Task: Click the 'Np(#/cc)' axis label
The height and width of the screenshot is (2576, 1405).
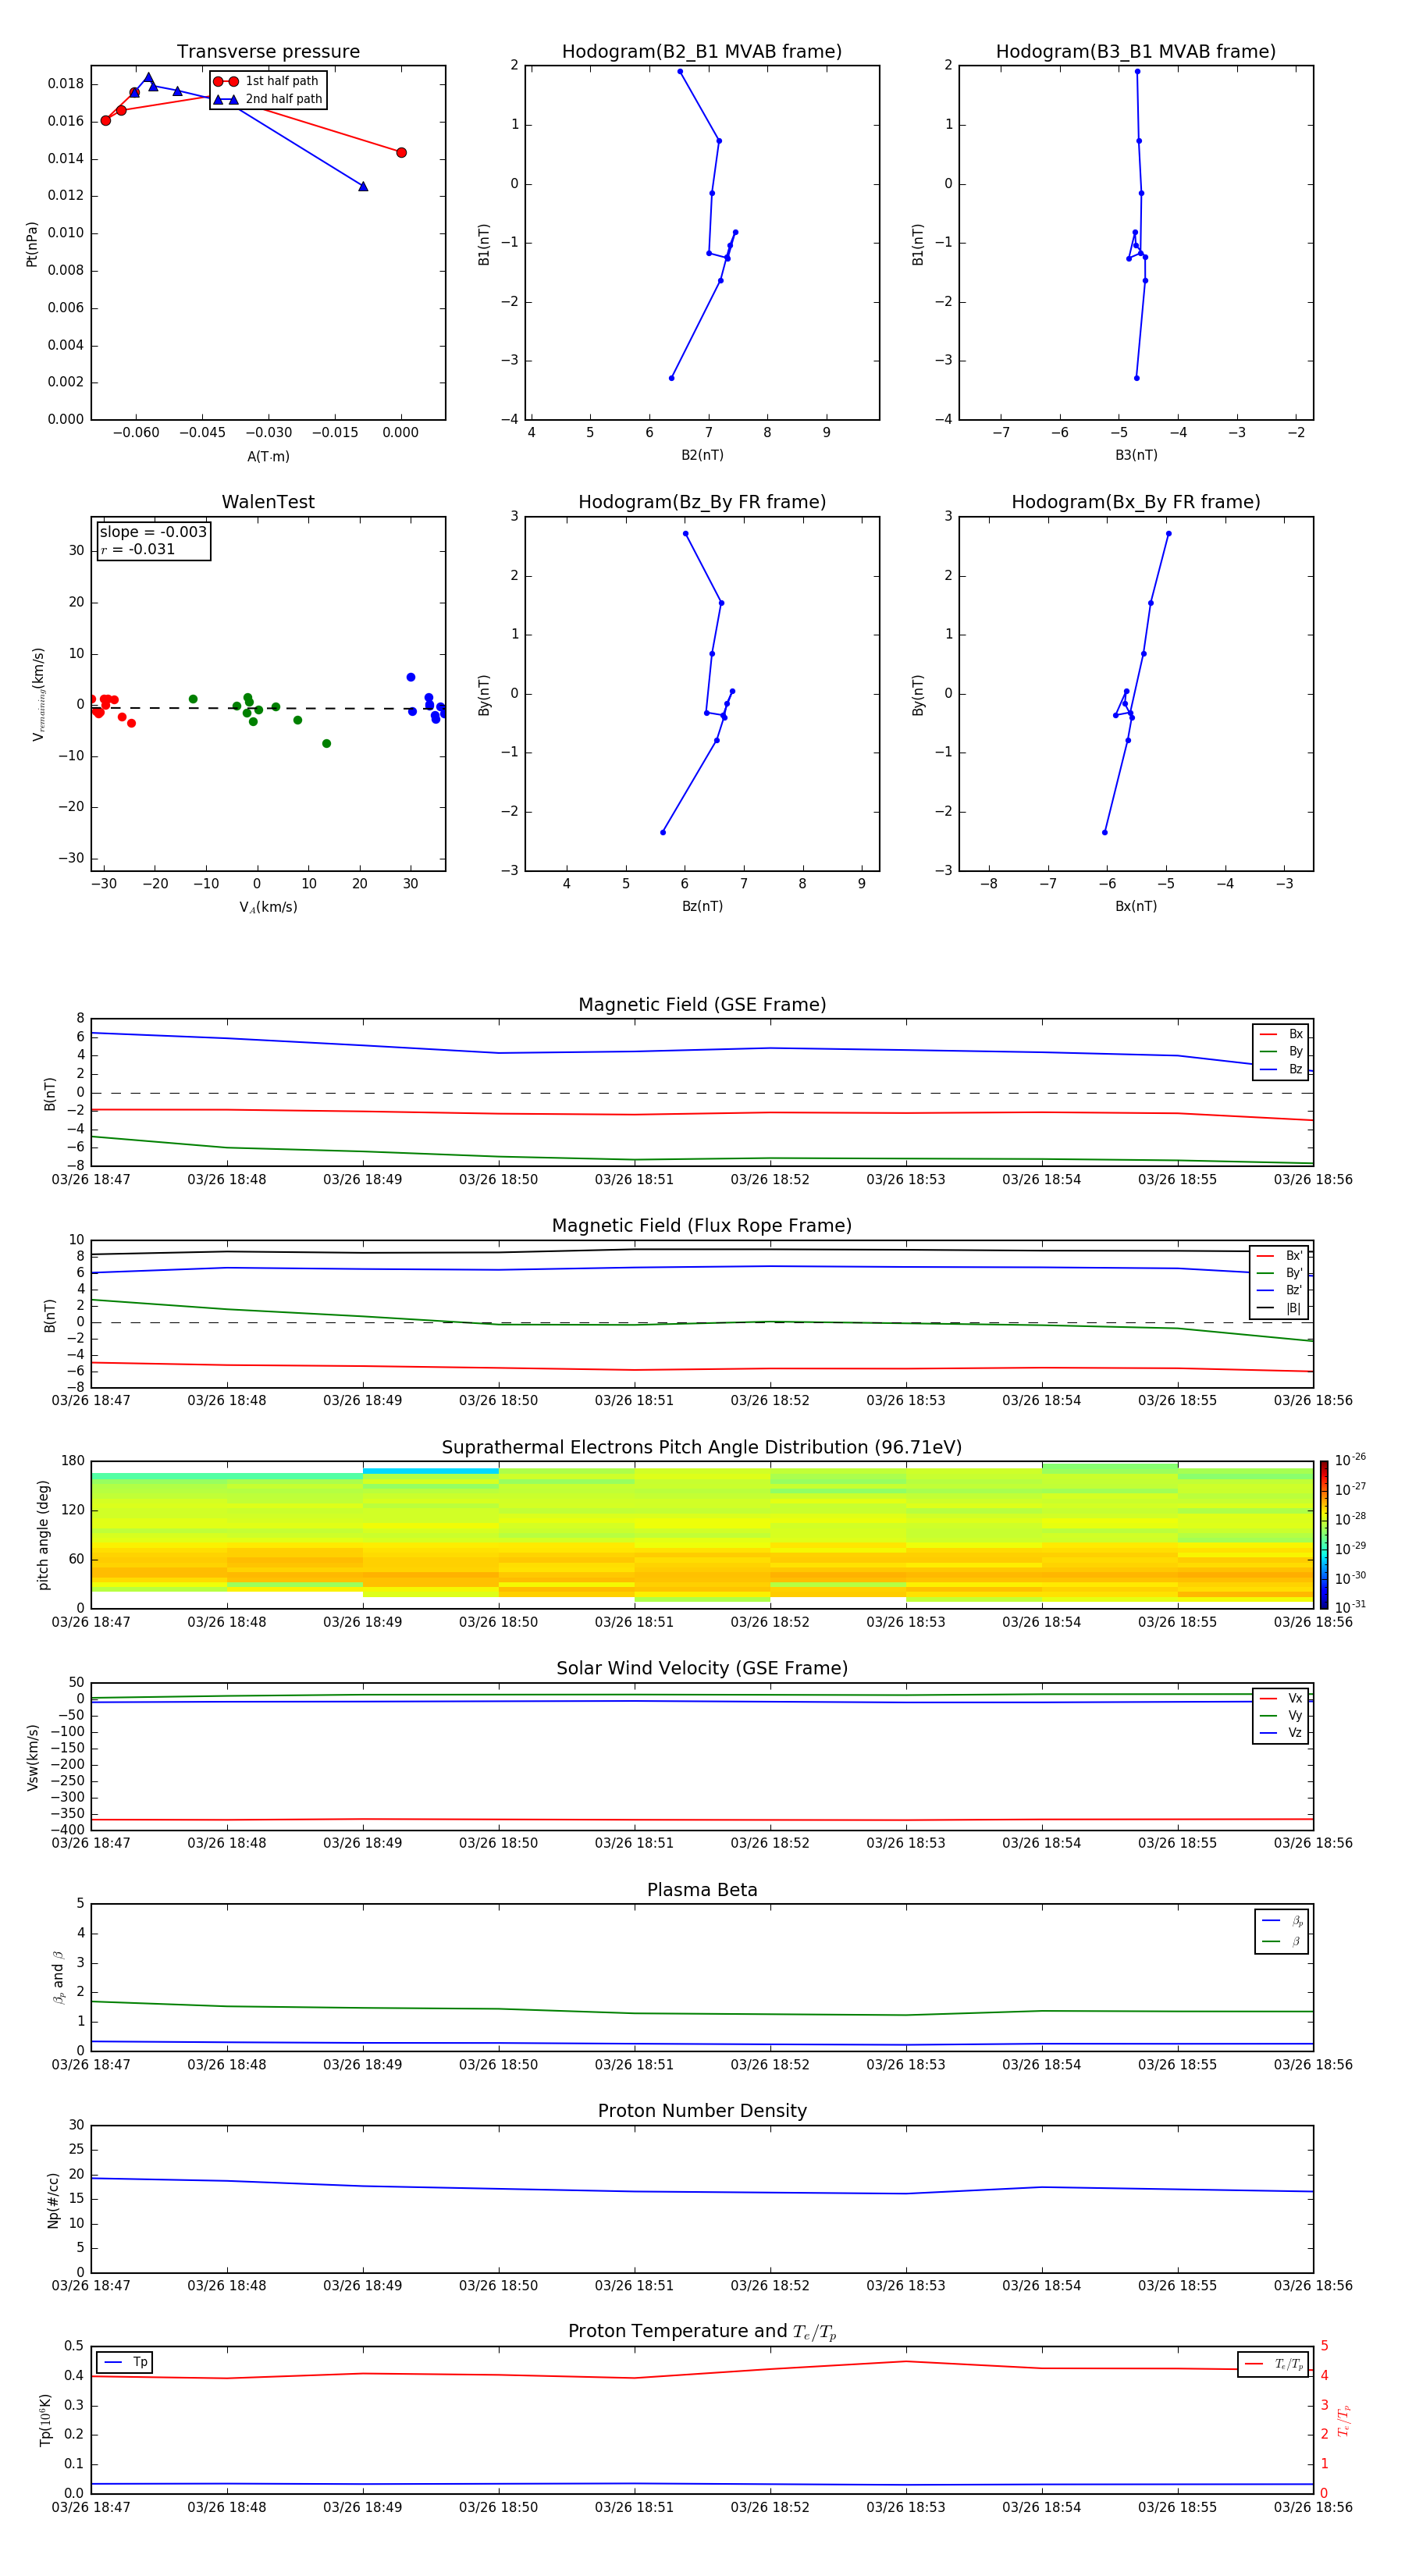Action: pyautogui.click(x=53, y=2199)
